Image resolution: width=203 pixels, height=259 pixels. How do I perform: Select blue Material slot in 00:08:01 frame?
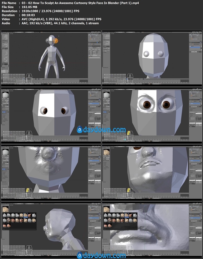[x=195, y=103]
